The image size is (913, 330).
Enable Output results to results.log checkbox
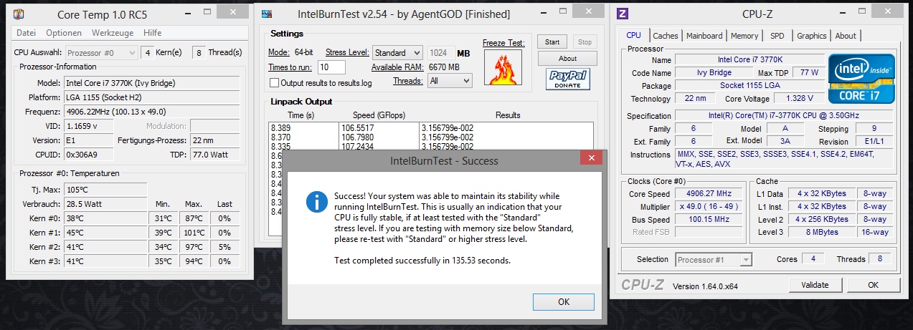pyautogui.click(x=274, y=83)
